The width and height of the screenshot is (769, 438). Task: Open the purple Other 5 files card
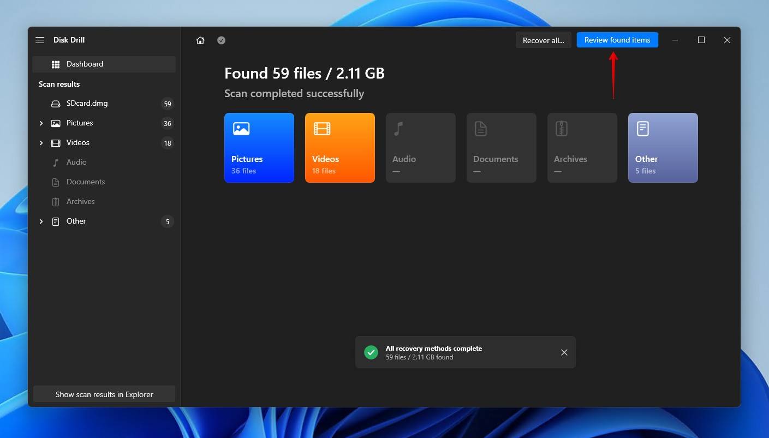[663, 148]
